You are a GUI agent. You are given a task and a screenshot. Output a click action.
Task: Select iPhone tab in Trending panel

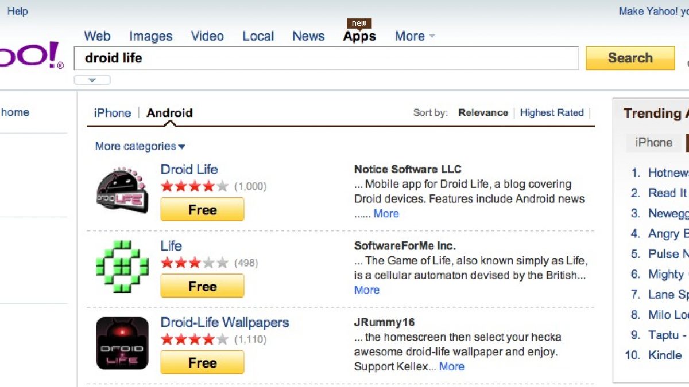653,143
